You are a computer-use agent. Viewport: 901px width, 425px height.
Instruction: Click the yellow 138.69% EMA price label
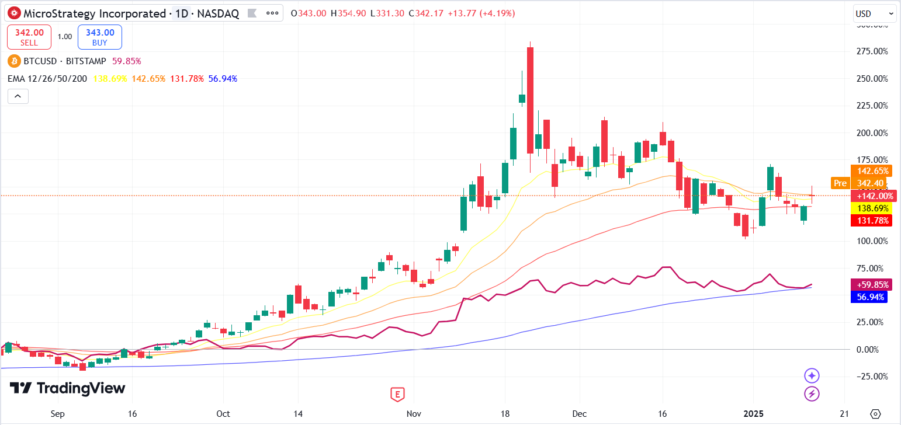click(x=873, y=208)
